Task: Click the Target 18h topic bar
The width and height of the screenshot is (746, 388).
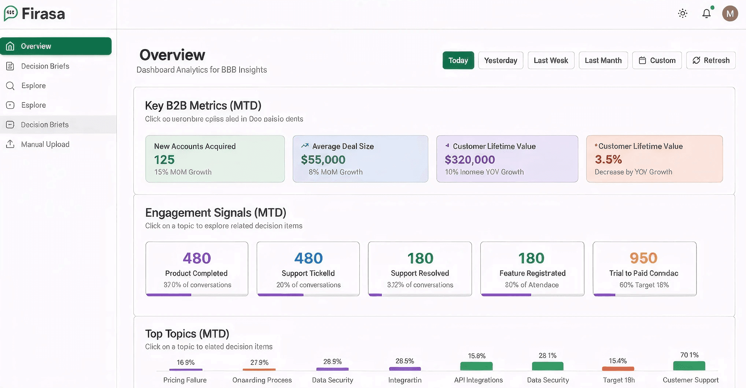Action: pyautogui.click(x=618, y=369)
